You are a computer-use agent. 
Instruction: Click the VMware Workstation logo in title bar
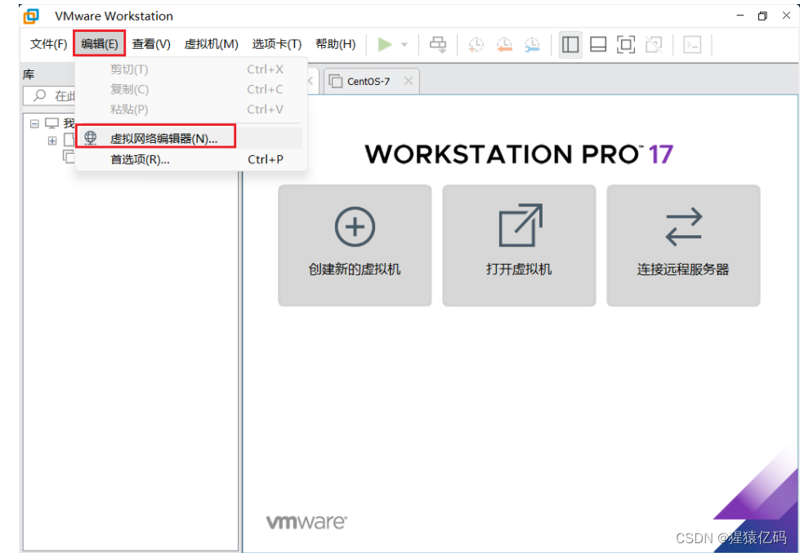31,16
